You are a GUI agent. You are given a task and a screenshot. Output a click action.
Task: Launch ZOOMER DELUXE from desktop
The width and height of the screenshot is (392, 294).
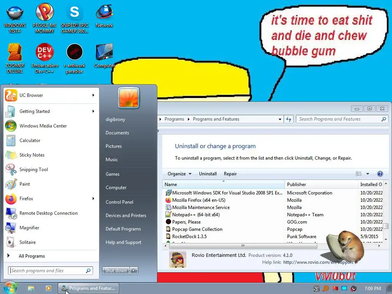coord(15,58)
